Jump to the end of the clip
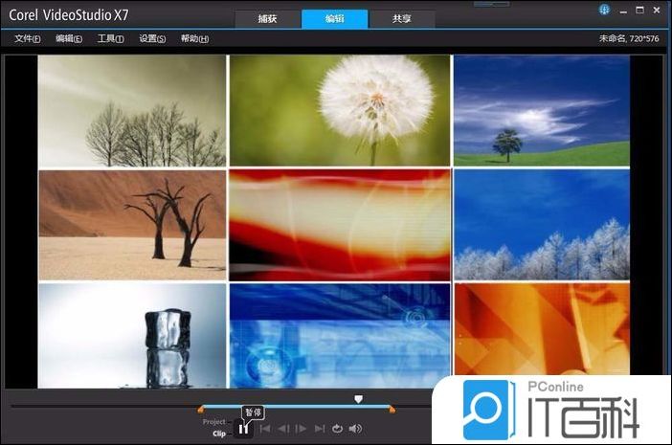The height and width of the screenshot is (445, 672). (320, 429)
